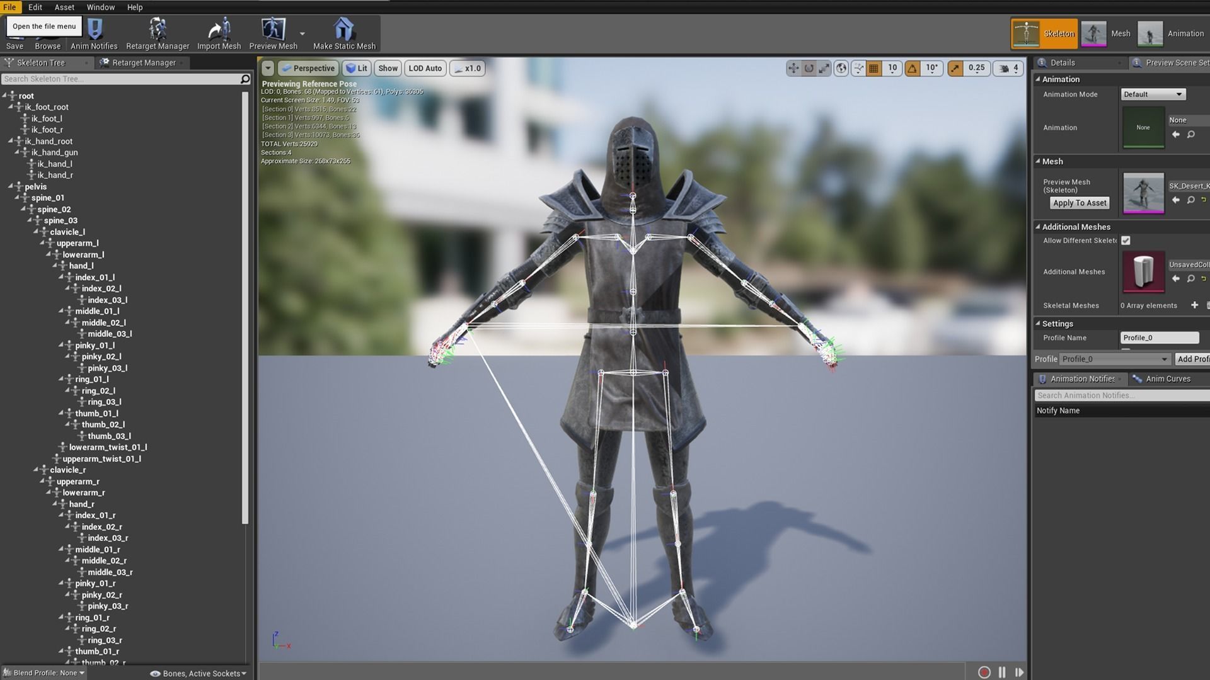1210x680 pixels.
Task: Open the Animation Mode dropdown
Action: (1153, 94)
